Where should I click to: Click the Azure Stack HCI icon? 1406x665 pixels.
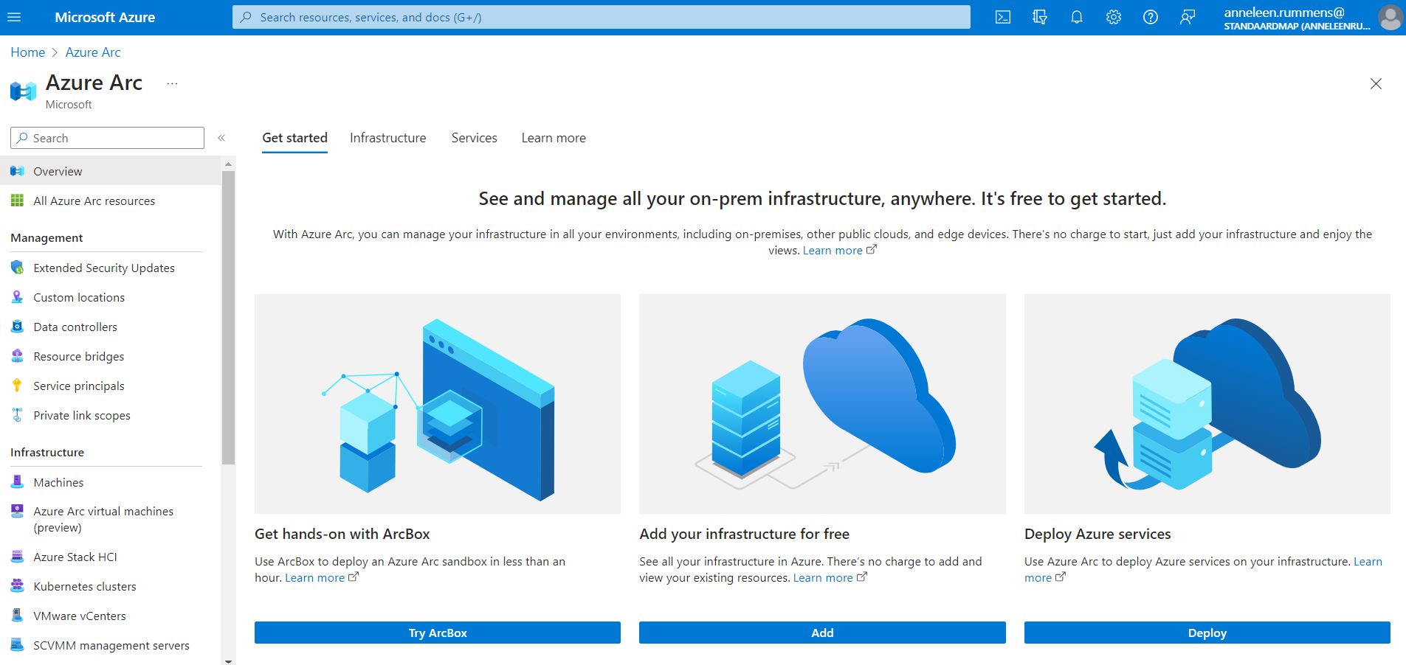[17, 557]
